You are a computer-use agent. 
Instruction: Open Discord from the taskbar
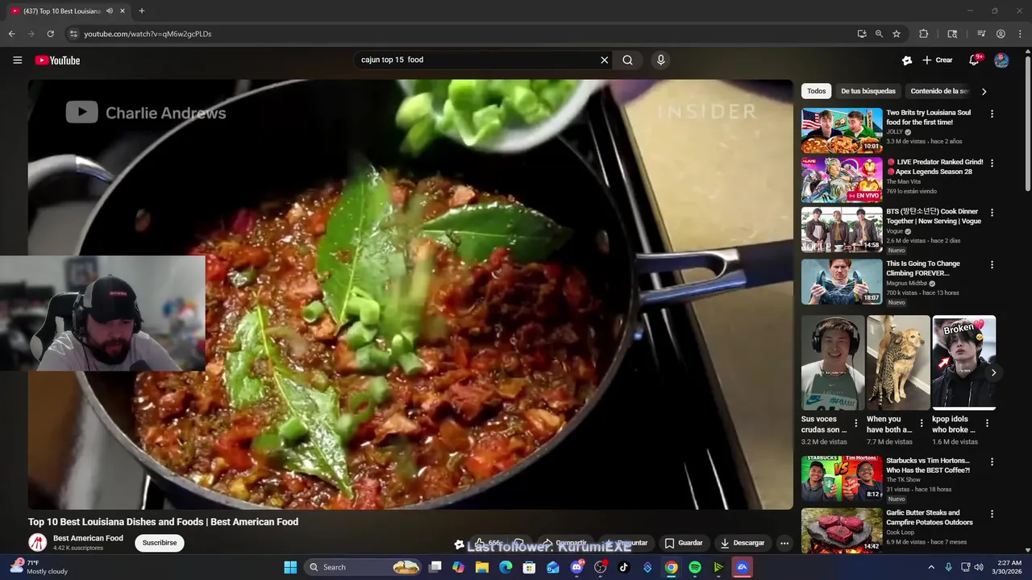click(576, 567)
